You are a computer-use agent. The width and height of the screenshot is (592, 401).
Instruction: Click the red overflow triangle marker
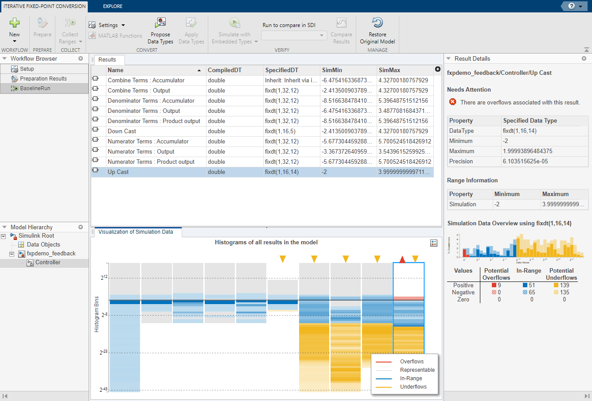tap(402, 259)
